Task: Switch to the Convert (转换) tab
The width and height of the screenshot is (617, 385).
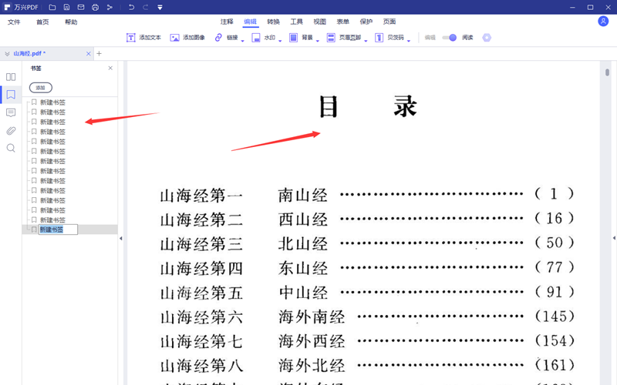Action: (274, 22)
